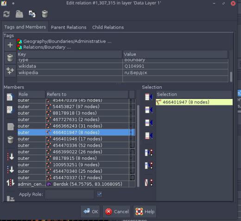Delete selected tag using tags trash icon
Screen dimensions: 241x221
coord(10,58)
